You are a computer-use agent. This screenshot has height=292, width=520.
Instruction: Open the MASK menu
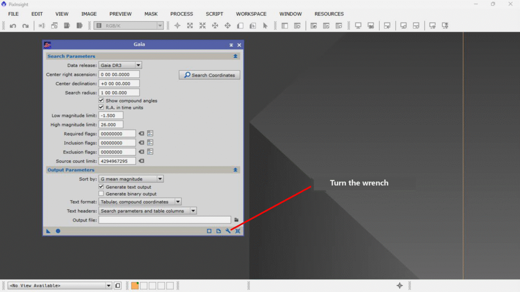point(151,14)
